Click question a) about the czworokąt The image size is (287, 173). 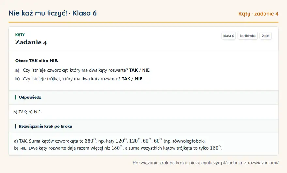click(x=83, y=70)
